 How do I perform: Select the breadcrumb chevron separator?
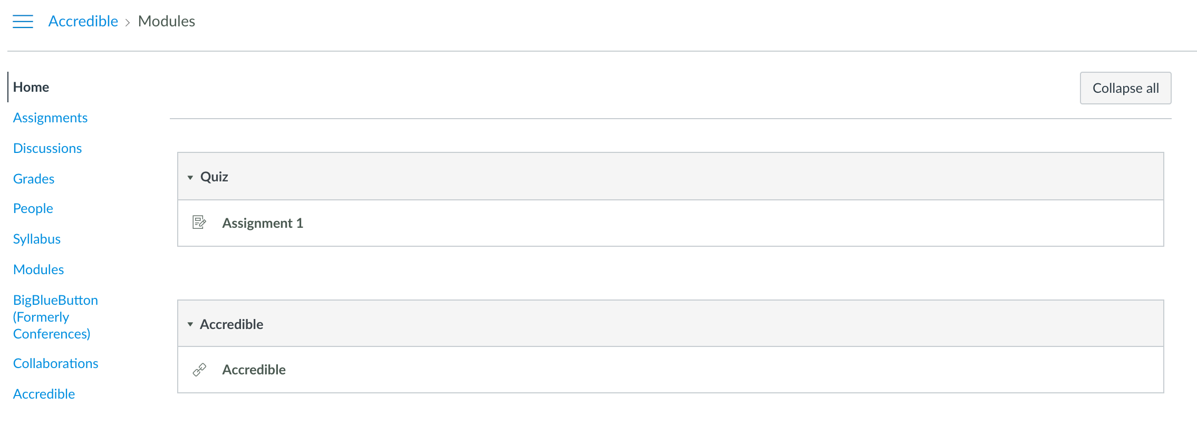(x=128, y=22)
